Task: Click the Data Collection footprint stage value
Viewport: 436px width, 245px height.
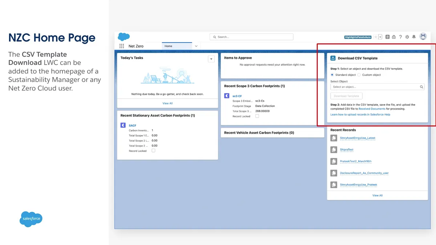Action: [265, 106]
